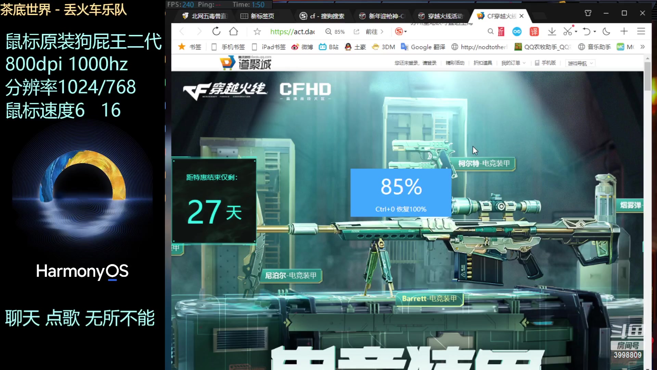
Task: Click the search magnifier in the toolbar
Action: point(490,32)
